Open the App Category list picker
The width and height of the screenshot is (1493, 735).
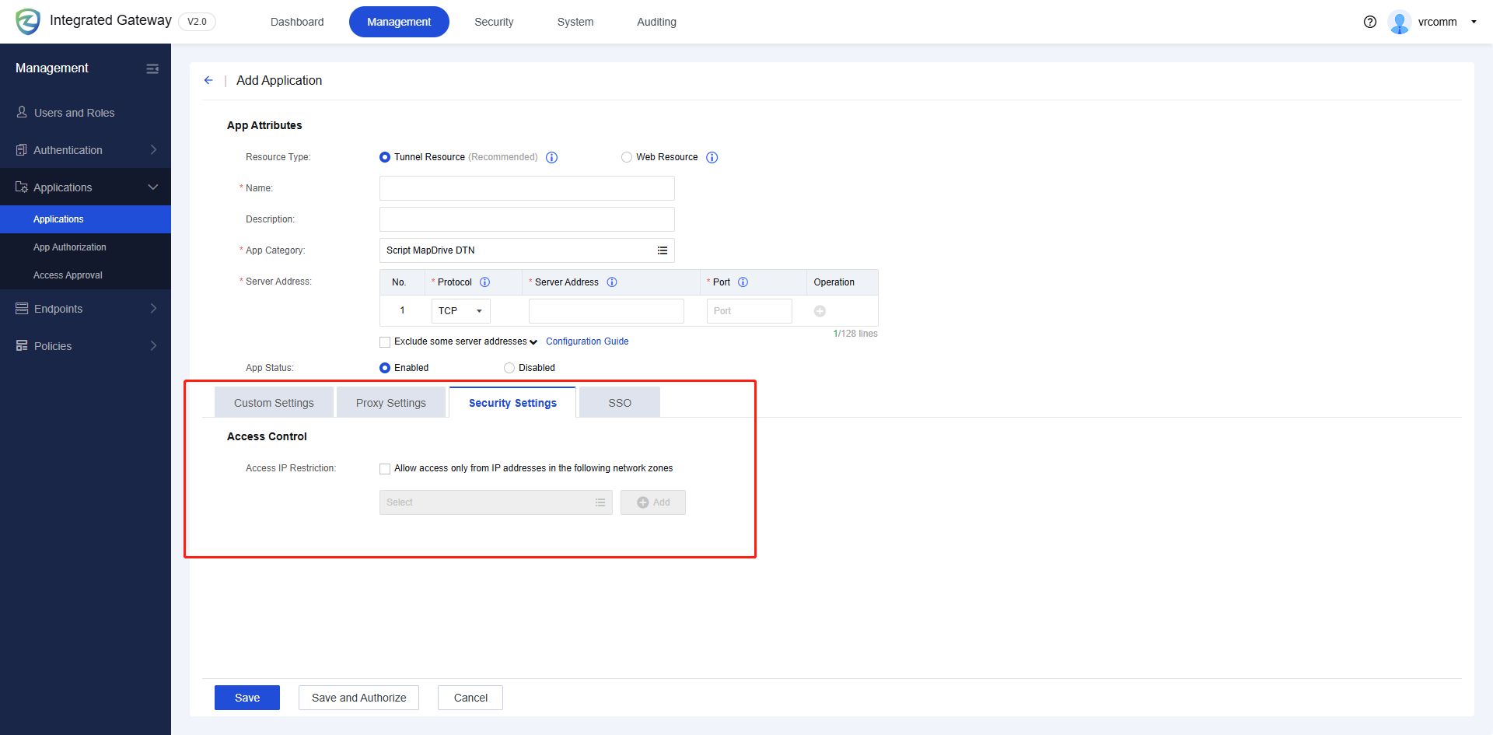(663, 250)
